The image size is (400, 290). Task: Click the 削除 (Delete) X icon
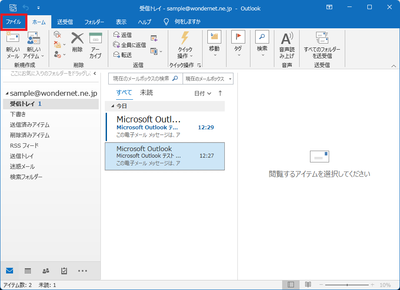77,38
